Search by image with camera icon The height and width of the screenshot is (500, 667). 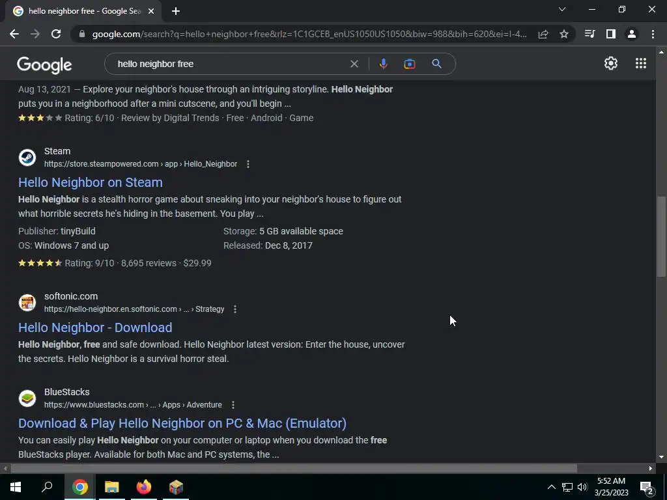click(409, 64)
